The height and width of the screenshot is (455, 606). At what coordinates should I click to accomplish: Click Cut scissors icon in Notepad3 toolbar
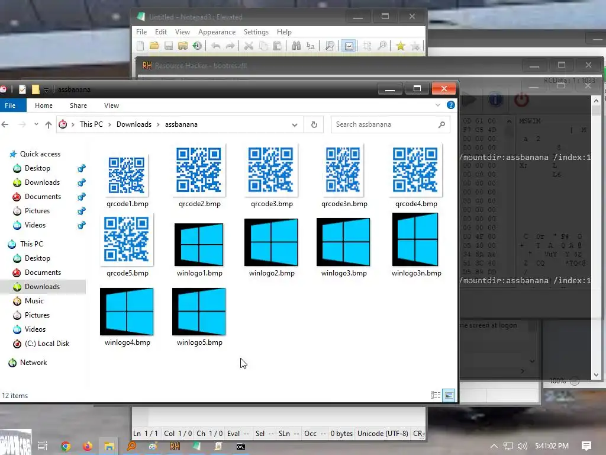pyautogui.click(x=249, y=46)
